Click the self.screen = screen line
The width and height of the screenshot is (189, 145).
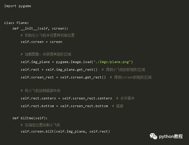[x=42, y=42]
